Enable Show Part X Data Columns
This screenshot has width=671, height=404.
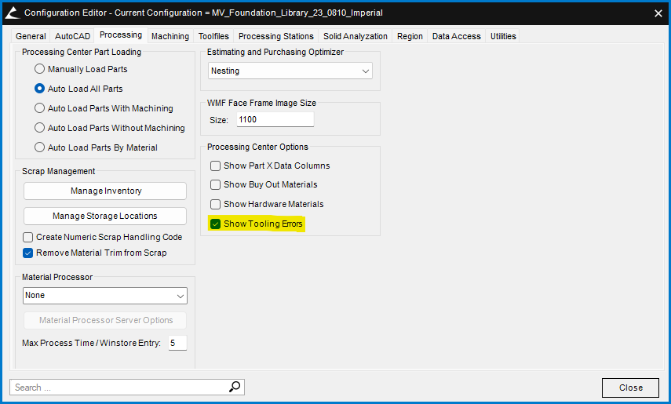coord(216,166)
